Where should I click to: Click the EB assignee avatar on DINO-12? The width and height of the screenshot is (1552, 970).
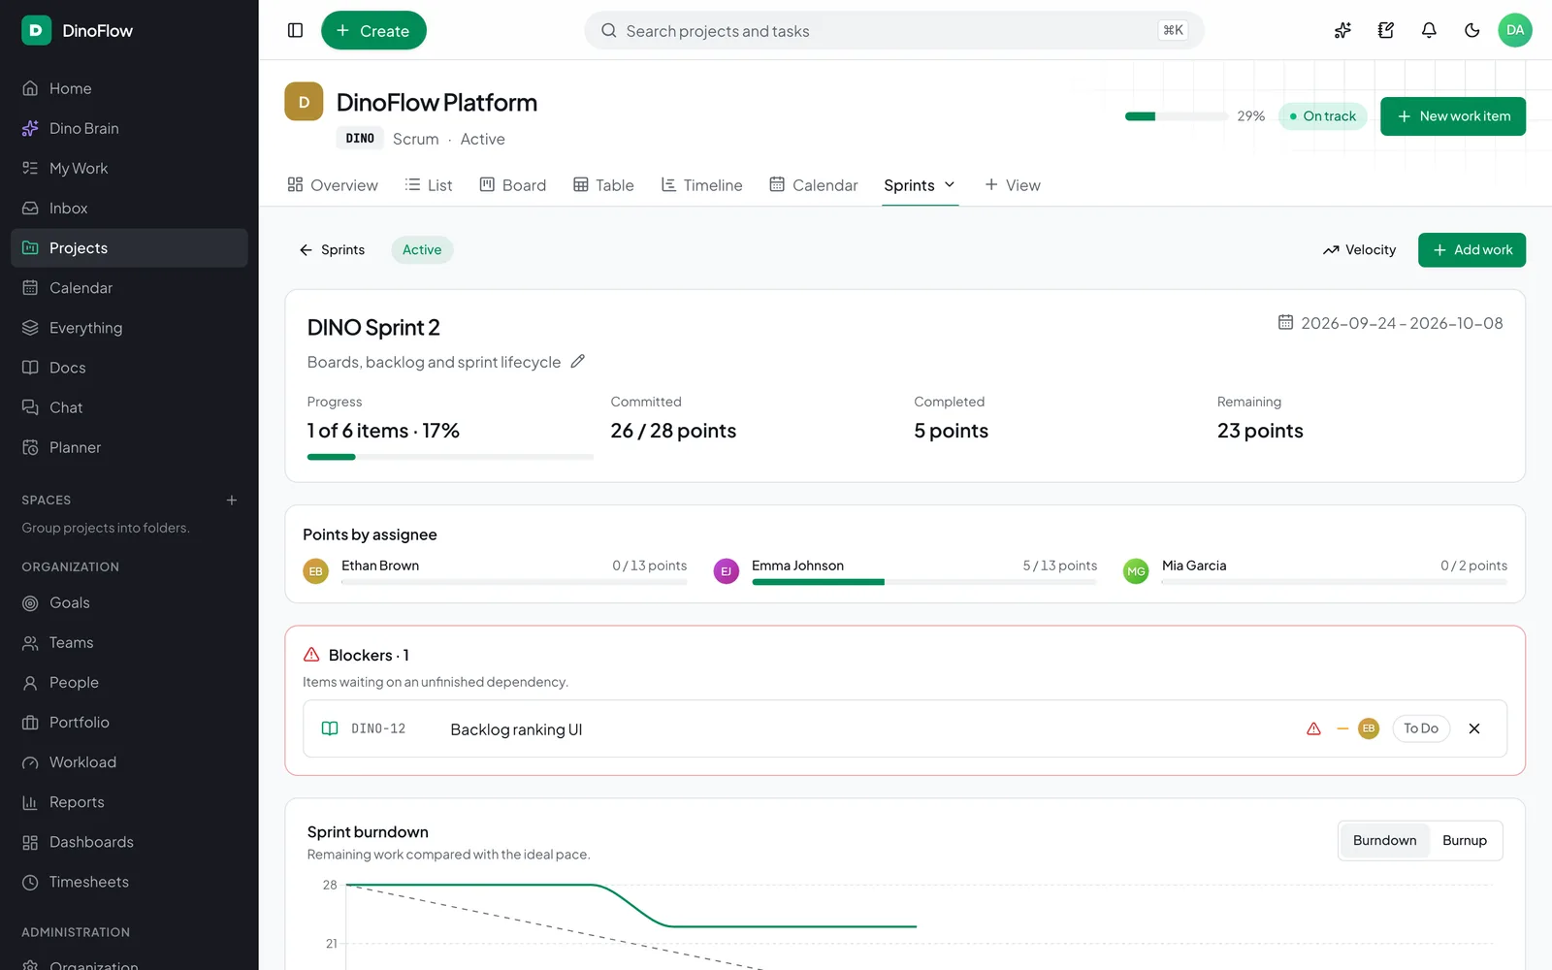click(1369, 728)
